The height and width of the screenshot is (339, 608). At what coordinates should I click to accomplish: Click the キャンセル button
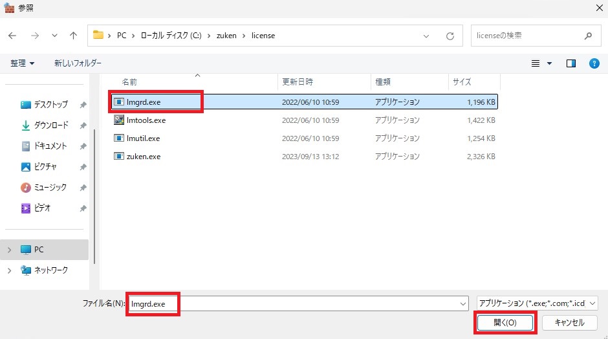(569, 323)
